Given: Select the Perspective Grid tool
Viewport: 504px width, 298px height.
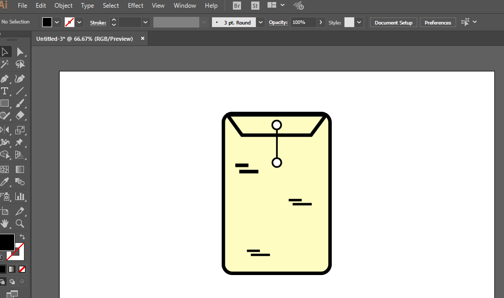Looking at the screenshot, I should tap(20, 155).
